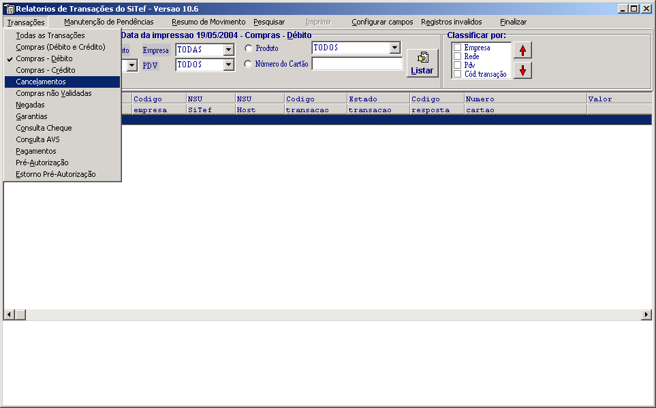Click the Codigo resposta column header
656x408 pixels.
click(x=437, y=104)
